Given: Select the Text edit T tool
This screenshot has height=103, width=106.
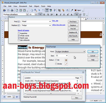Looking at the screenshot, I should click(47, 10).
